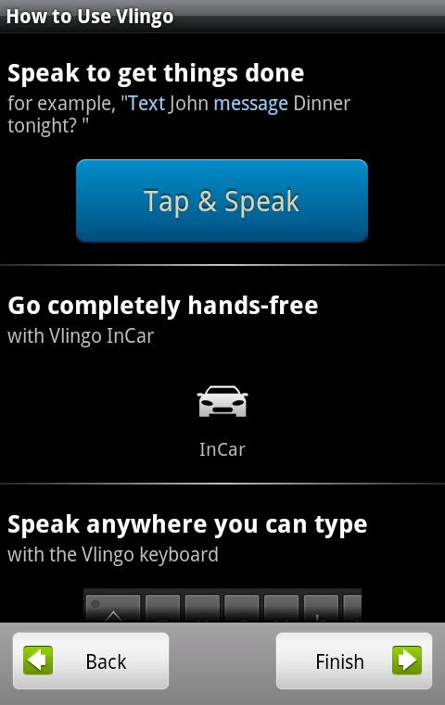The width and height of the screenshot is (445, 705).
Task: Select the InCar text label
Action: (x=222, y=449)
